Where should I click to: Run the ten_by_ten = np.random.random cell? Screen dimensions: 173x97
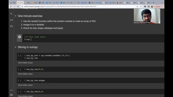(x=19, y=56)
